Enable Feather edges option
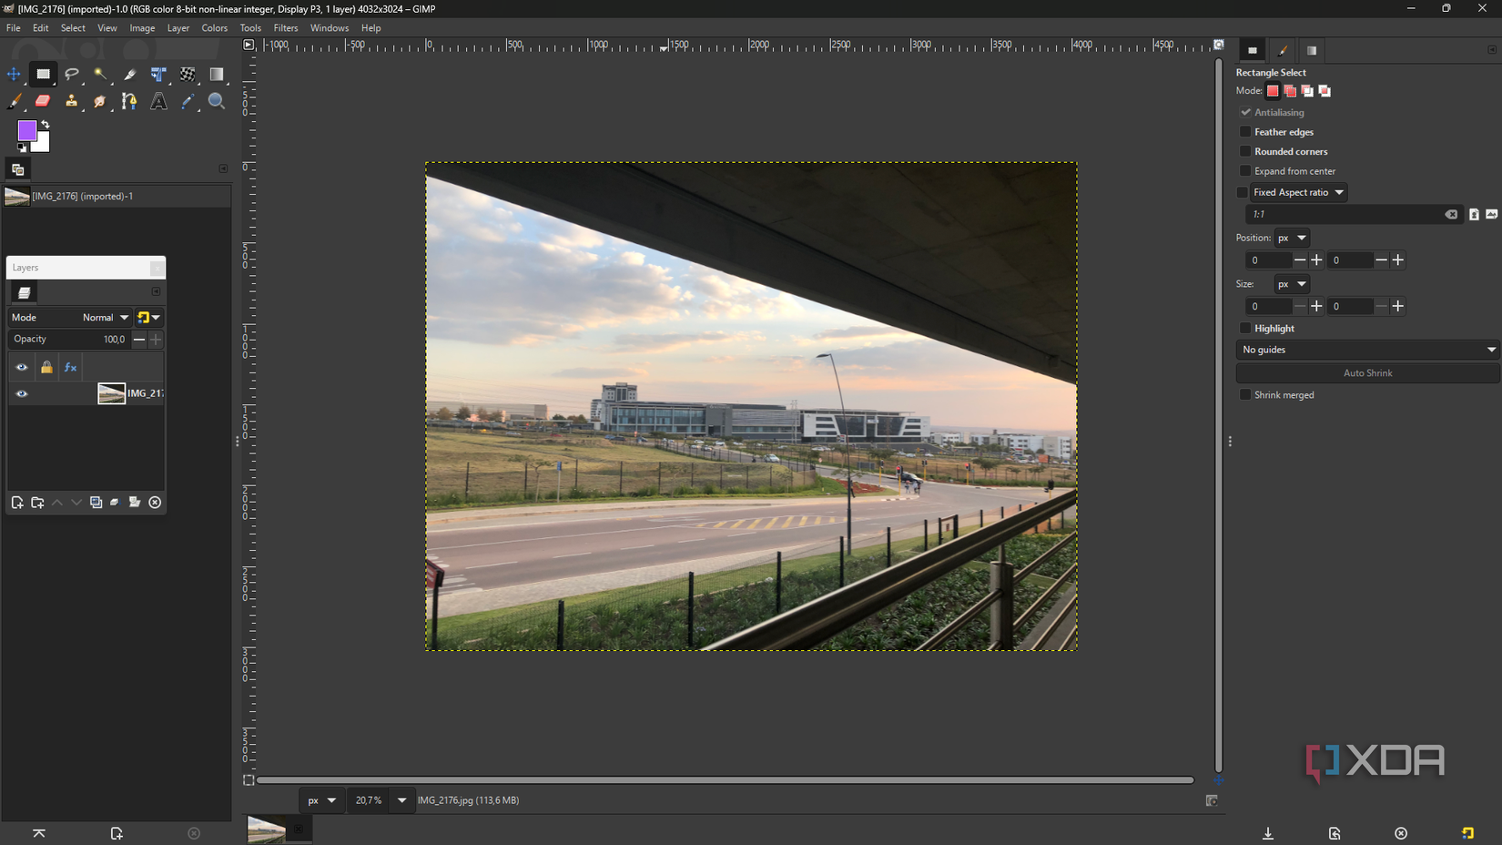Image resolution: width=1502 pixels, height=845 pixels. pyautogui.click(x=1245, y=131)
